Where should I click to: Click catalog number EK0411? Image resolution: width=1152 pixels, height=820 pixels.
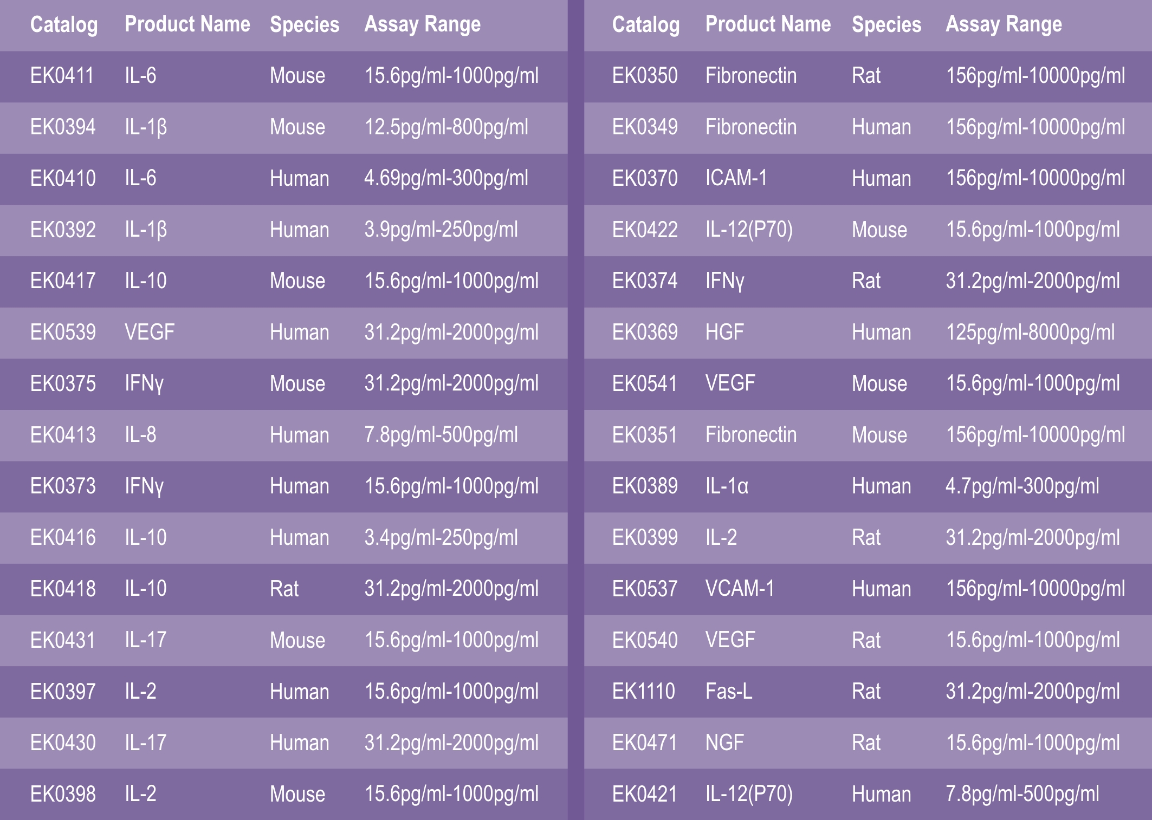(x=62, y=75)
